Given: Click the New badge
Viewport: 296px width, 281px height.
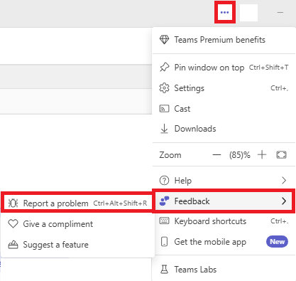Looking at the screenshot, I should click(277, 242).
